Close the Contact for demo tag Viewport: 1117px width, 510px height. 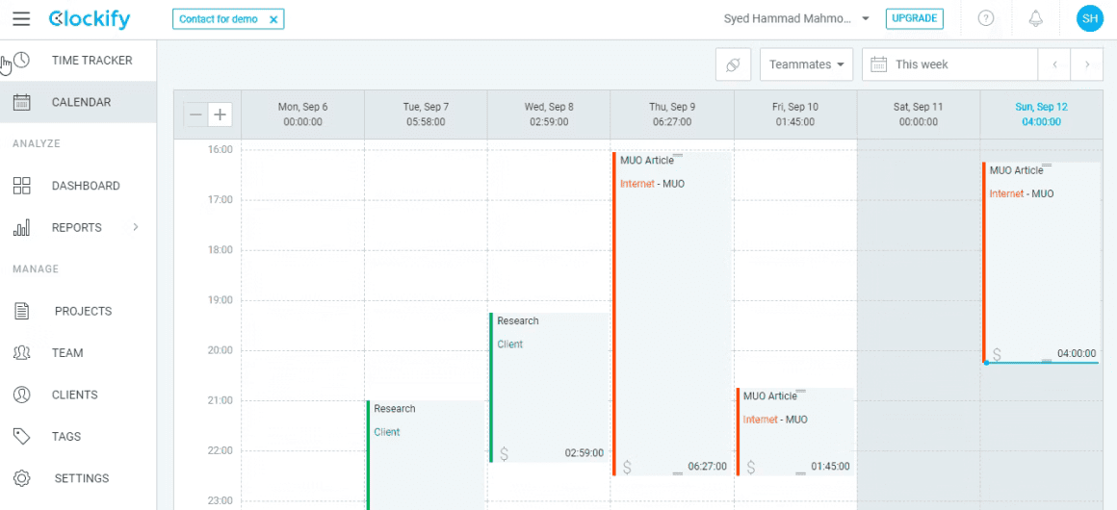click(x=273, y=20)
